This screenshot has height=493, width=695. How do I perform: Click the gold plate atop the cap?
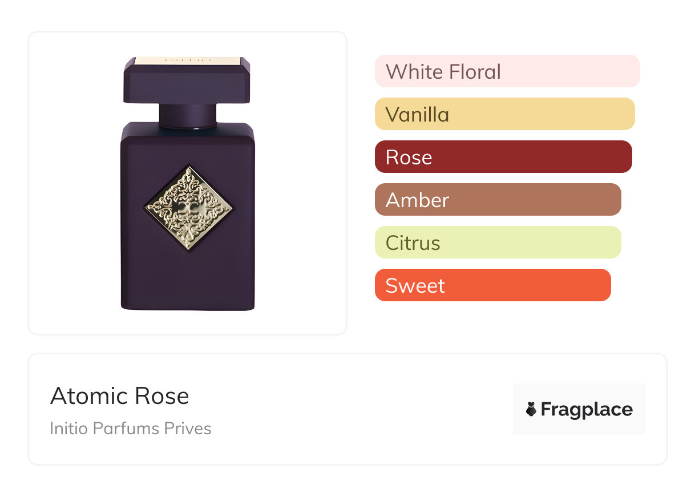(x=187, y=59)
